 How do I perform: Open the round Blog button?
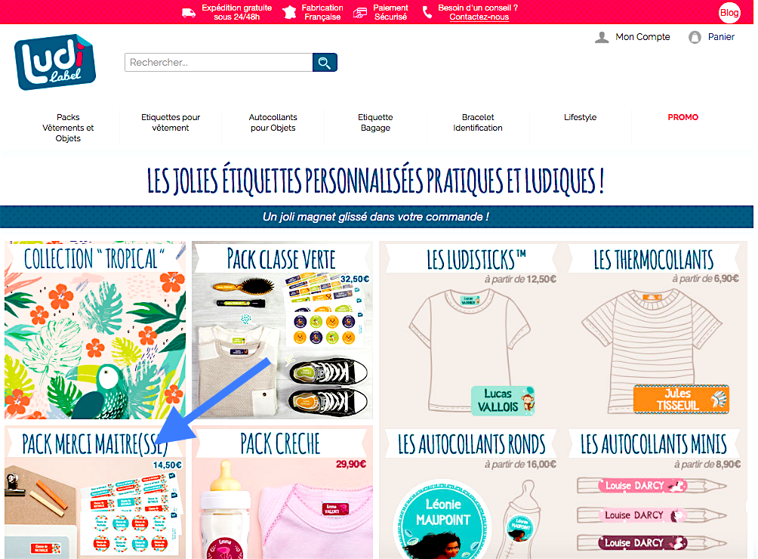pyautogui.click(x=729, y=13)
